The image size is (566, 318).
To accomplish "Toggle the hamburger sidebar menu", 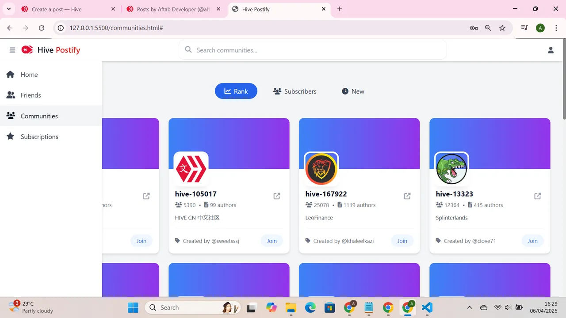I will 12,50.
